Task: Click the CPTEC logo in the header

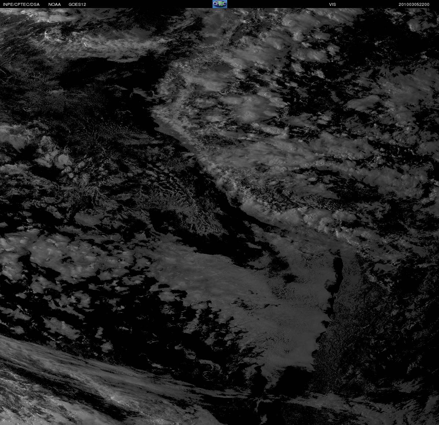Action: pos(220,4)
